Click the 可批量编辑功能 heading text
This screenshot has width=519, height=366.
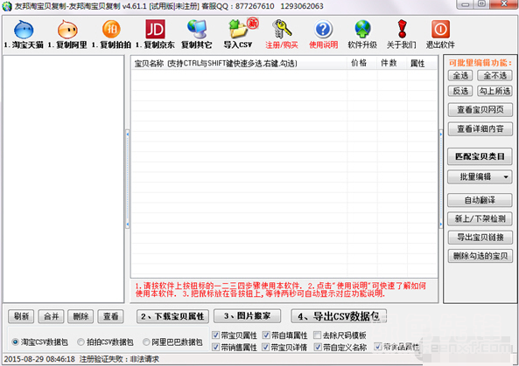[480, 63]
